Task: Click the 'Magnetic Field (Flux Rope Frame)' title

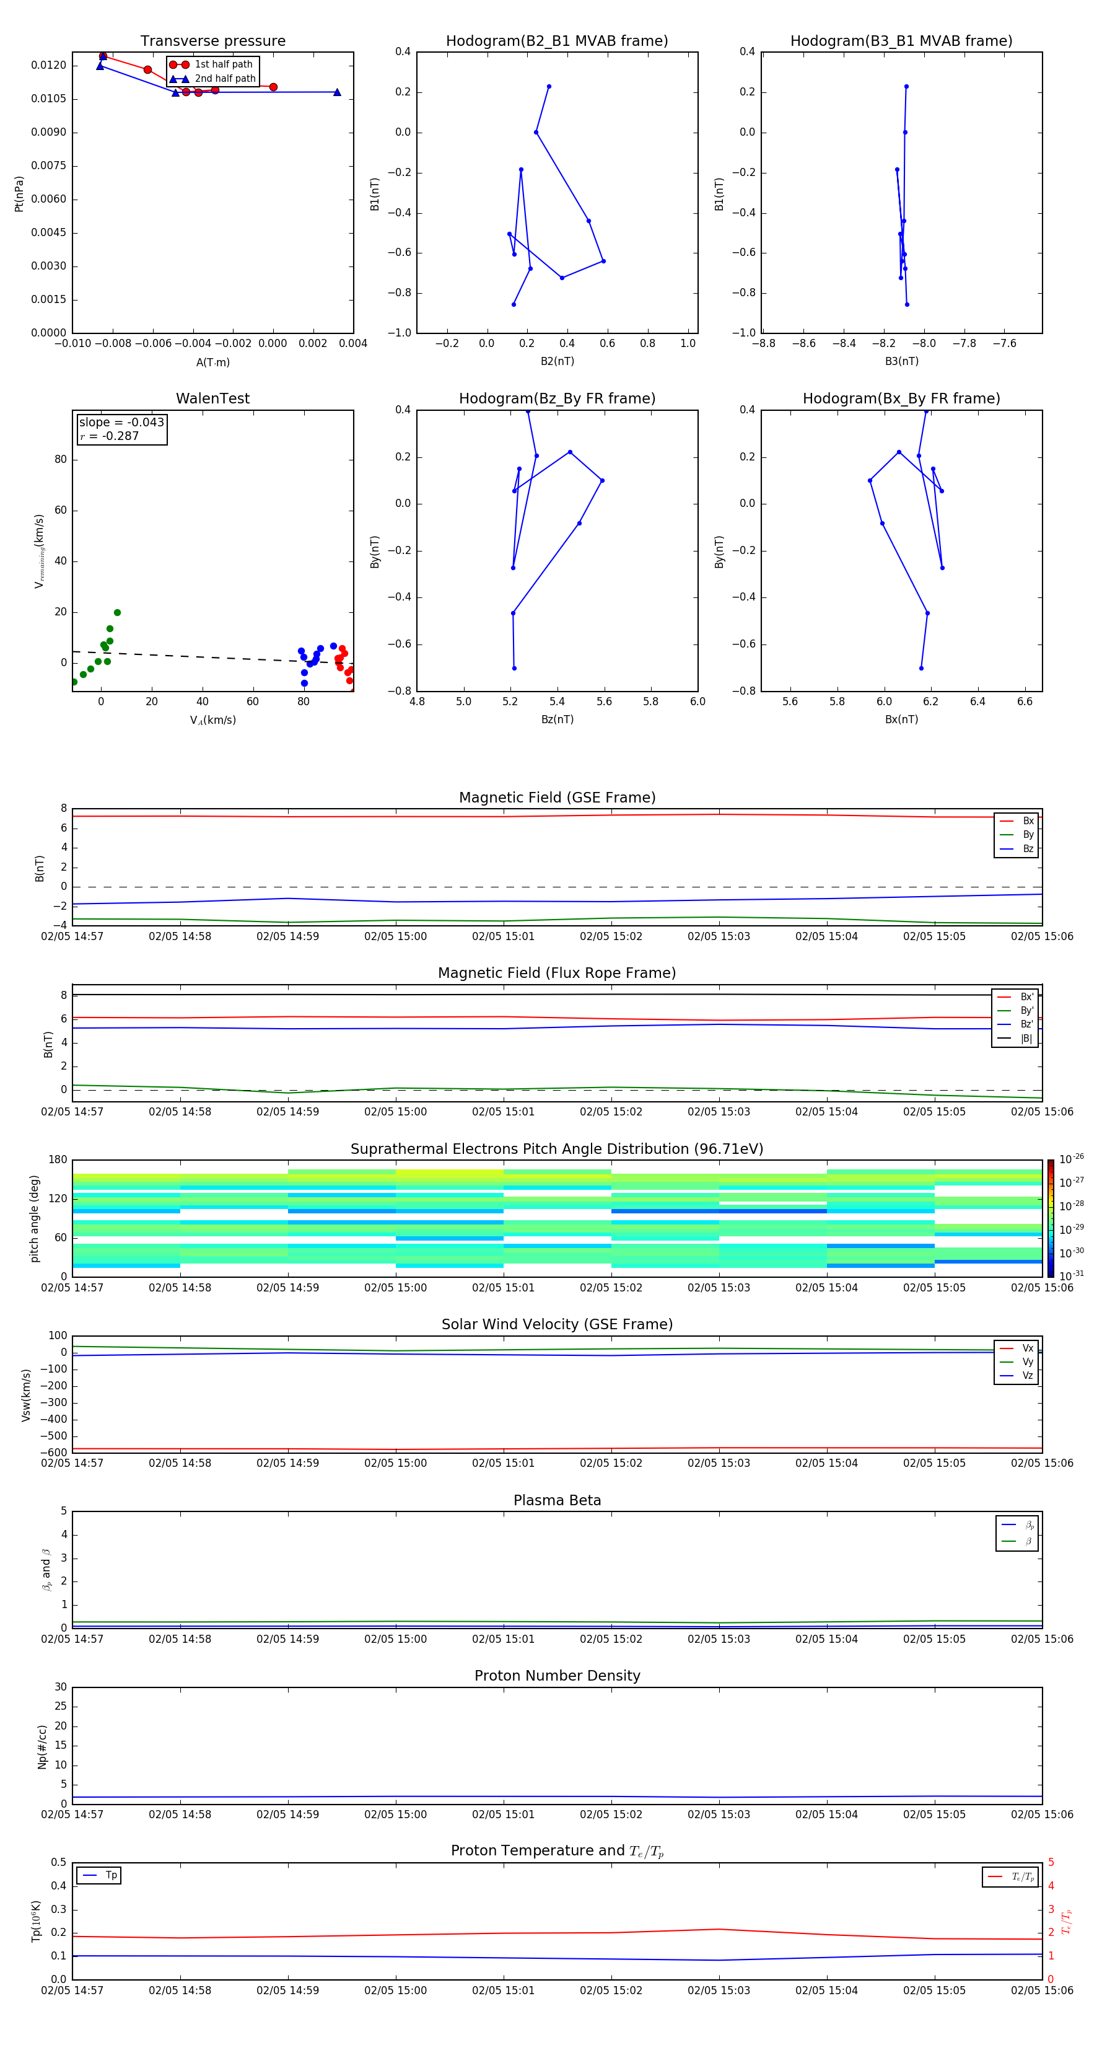Action: point(557,974)
